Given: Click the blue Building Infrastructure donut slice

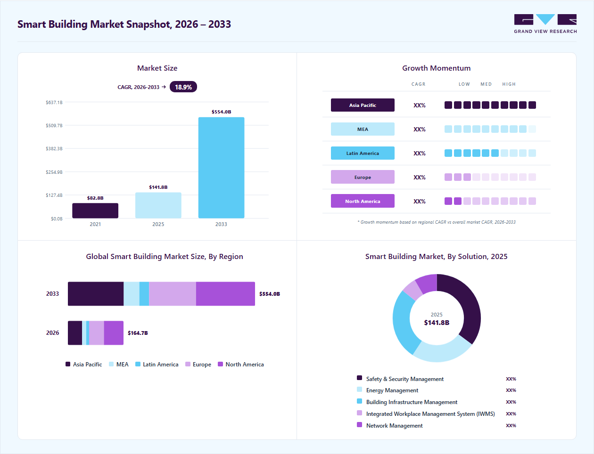Looking at the screenshot, I should 402,323.
